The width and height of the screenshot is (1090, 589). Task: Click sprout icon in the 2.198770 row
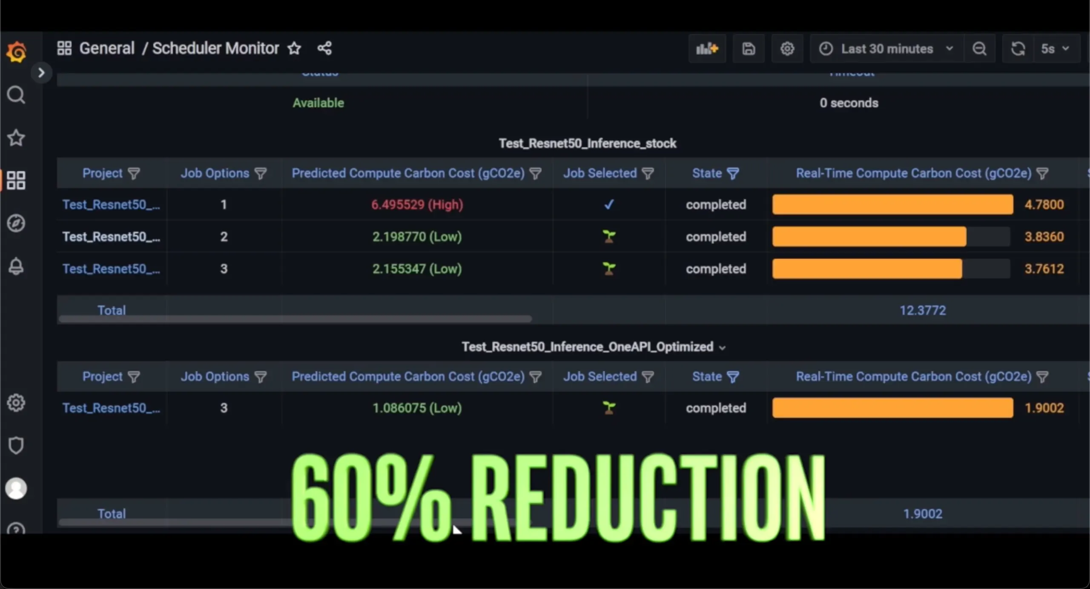click(609, 237)
